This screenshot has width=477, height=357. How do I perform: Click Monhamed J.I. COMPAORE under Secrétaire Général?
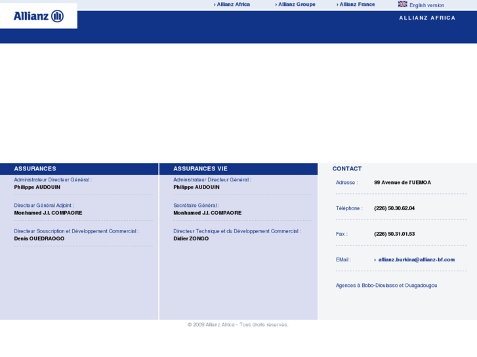click(x=207, y=213)
